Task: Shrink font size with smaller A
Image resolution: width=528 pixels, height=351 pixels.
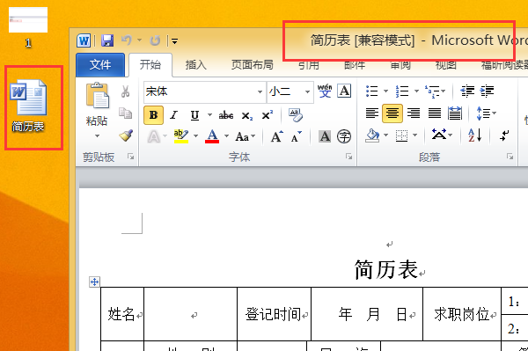Action: point(297,136)
